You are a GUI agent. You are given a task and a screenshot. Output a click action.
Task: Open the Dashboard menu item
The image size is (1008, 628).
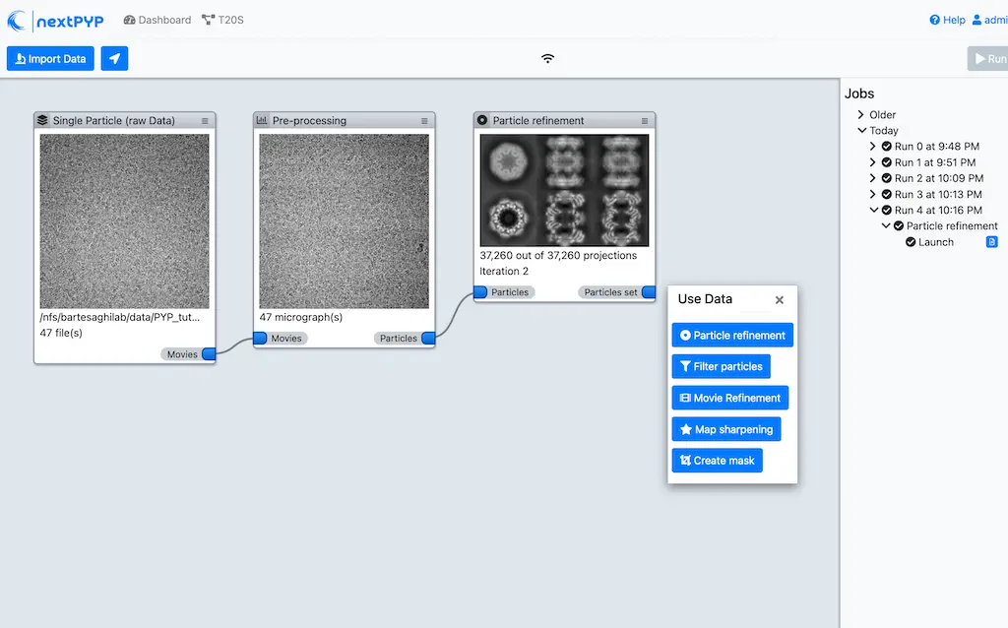tap(157, 19)
